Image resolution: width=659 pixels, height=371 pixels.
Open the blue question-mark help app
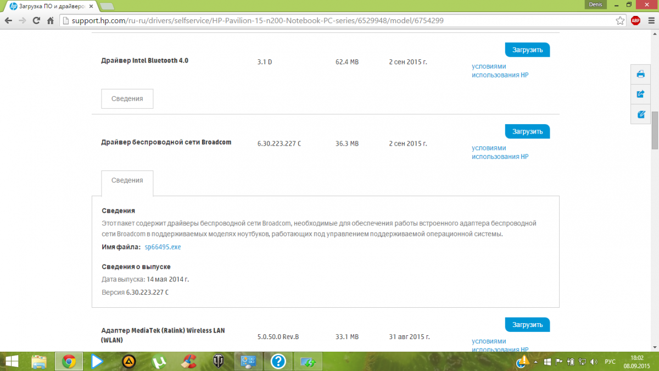pyautogui.click(x=278, y=361)
